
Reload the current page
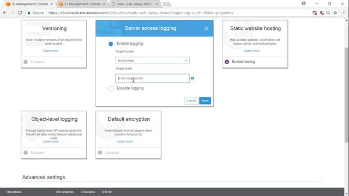(x=20, y=13)
